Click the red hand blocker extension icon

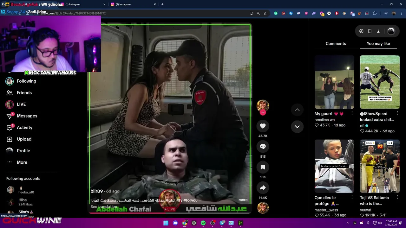pos(337,13)
